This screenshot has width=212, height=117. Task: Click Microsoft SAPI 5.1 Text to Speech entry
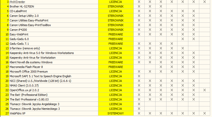[x=54, y=76]
